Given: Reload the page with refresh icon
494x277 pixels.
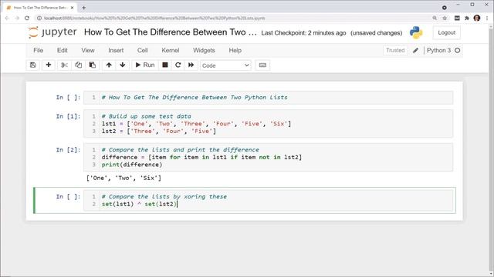Looking at the screenshot, I should point(27,18).
